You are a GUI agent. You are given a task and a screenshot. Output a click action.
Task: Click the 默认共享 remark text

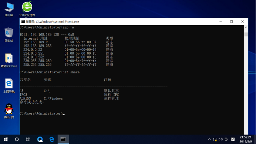click(x=111, y=91)
